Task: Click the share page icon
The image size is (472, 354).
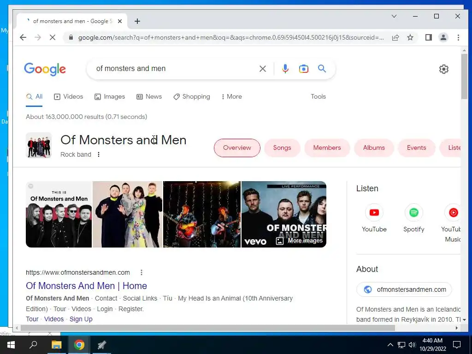Action: coord(395,37)
